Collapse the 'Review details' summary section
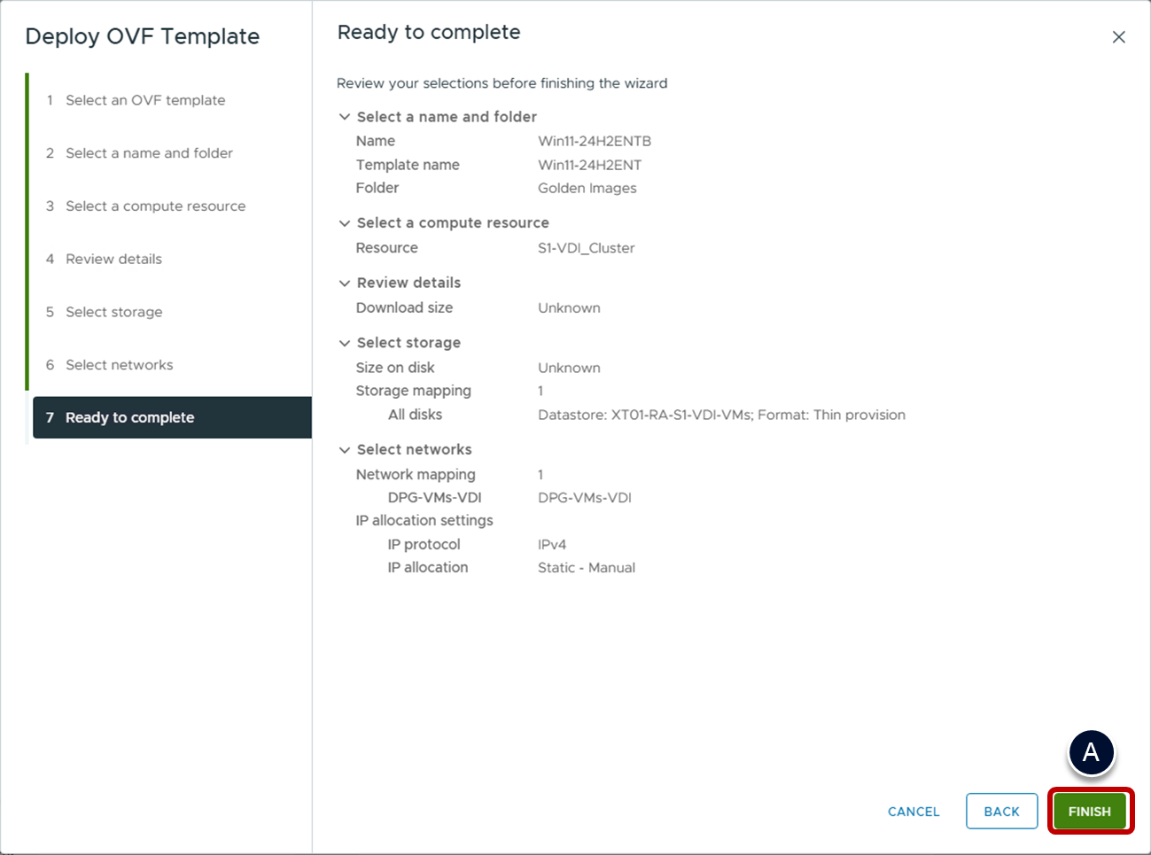The image size is (1151, 855). coord(345,284)
